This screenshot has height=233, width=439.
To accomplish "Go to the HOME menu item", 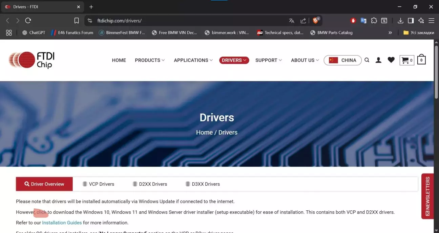I will (x=119, y=60).
